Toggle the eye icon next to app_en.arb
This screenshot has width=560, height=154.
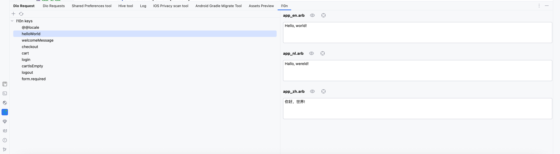(x=312, y=16)
